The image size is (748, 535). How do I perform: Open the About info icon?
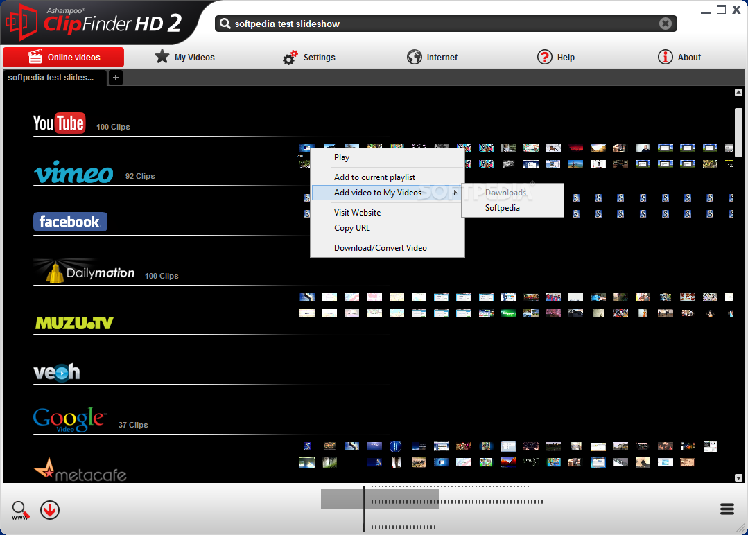(665, 58)
